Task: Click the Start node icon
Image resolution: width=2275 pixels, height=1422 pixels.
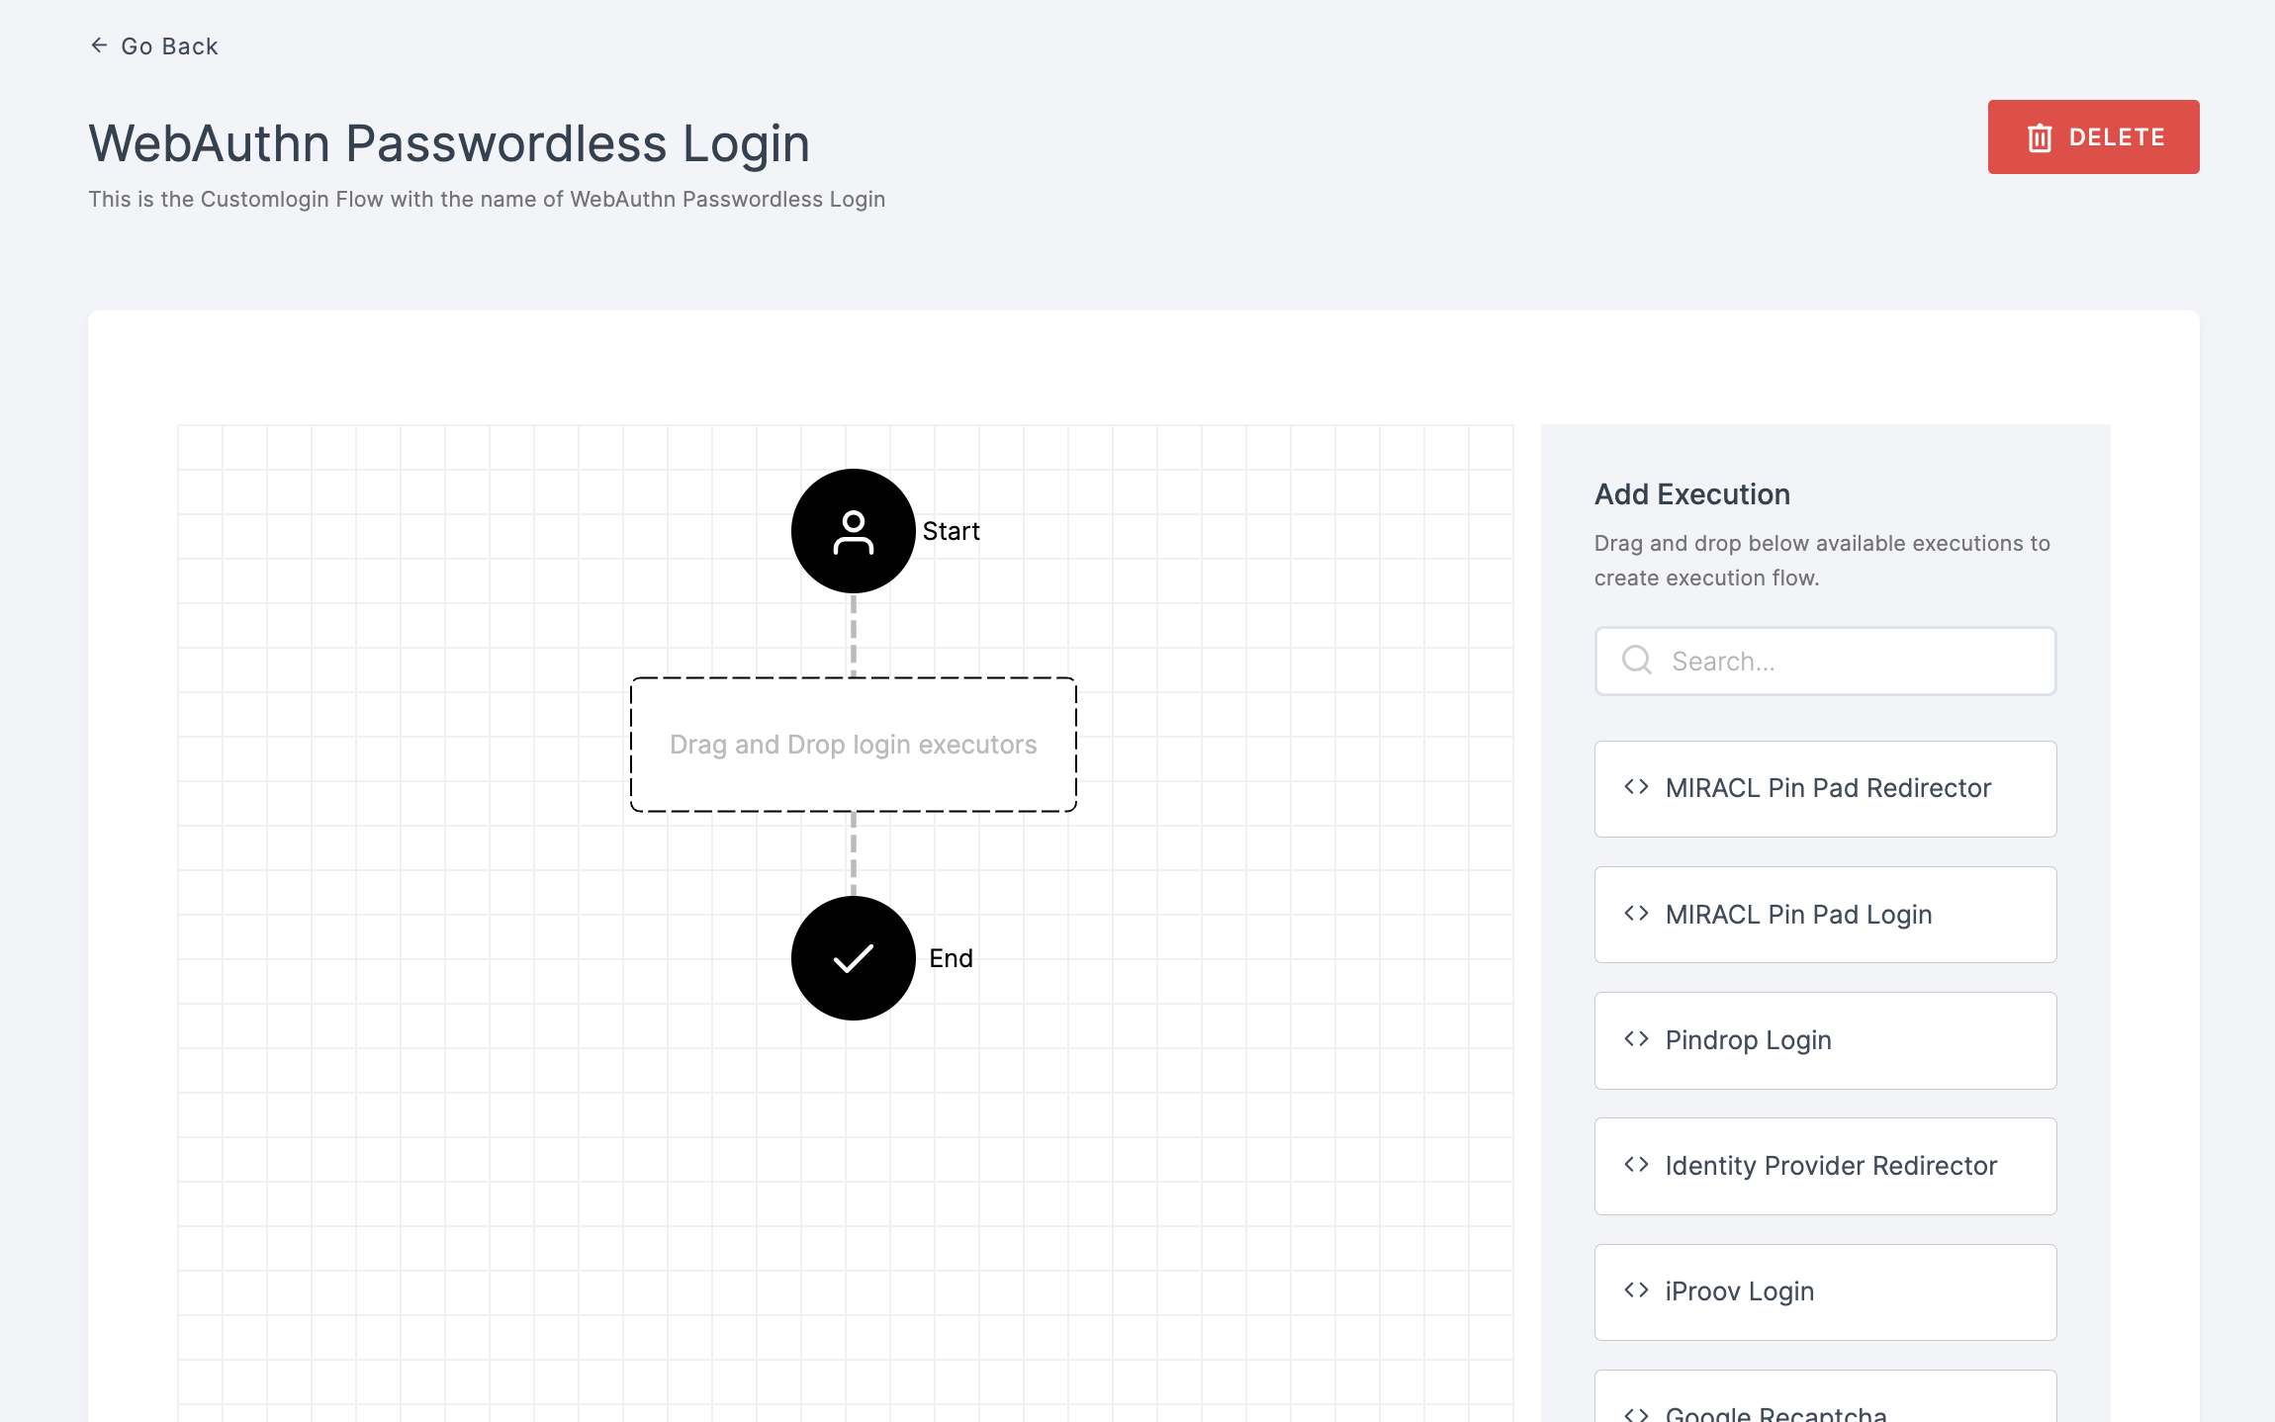Action: pos(854,531)
